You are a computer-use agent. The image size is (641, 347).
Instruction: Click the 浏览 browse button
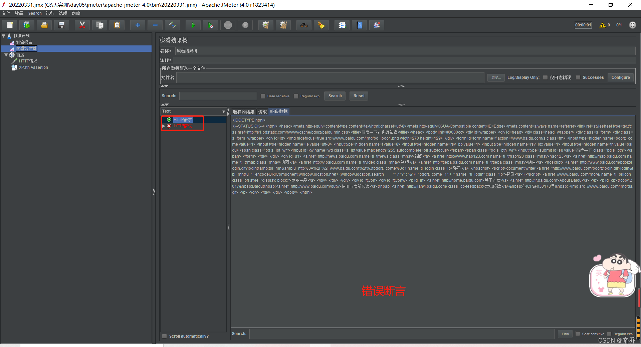pyautogui.click(x=496, y=77)
